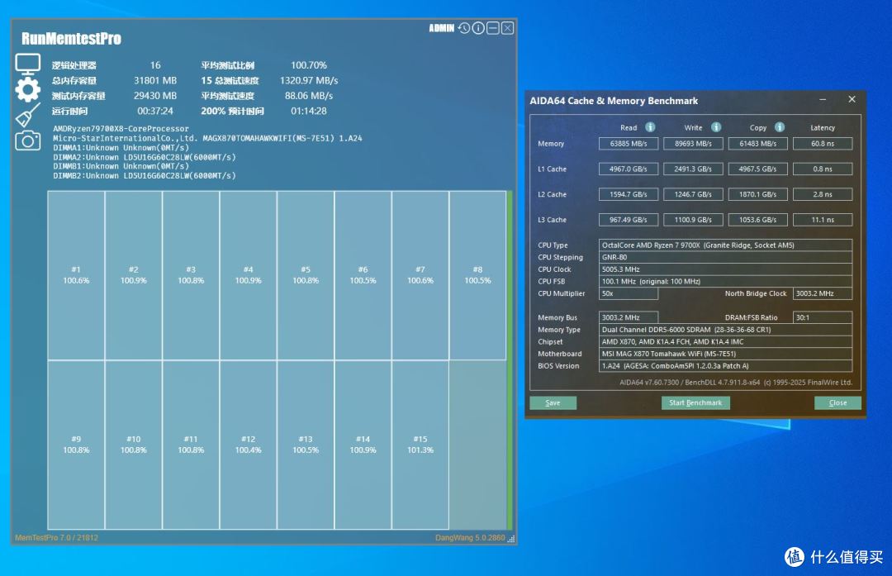Screen dimensions: 892x576
Task: Click Memory Latency value 60.8 ns
Action: 823,144
